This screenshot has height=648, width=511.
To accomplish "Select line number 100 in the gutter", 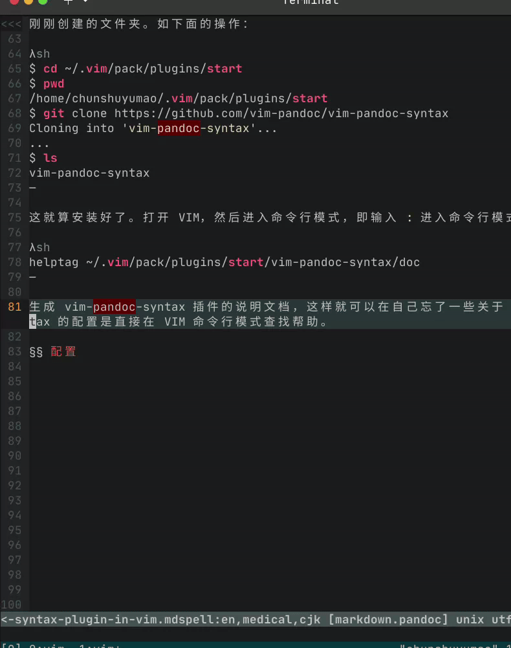I will click(x=11, y=604).
